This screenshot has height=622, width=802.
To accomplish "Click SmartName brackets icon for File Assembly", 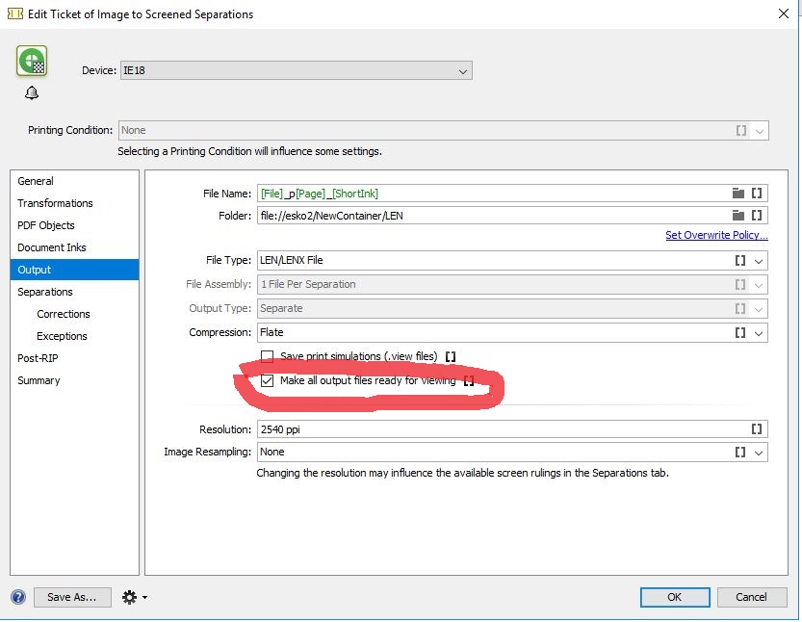I will click(x=740, y=284).
